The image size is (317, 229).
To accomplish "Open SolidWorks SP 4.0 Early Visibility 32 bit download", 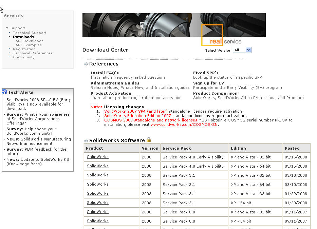I will click(x=98, y=157).
